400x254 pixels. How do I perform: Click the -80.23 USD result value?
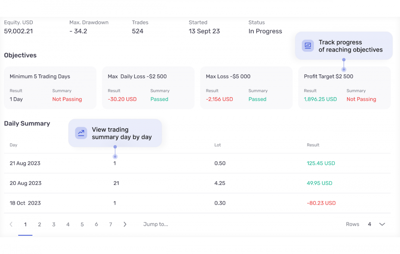click(321, 203)
